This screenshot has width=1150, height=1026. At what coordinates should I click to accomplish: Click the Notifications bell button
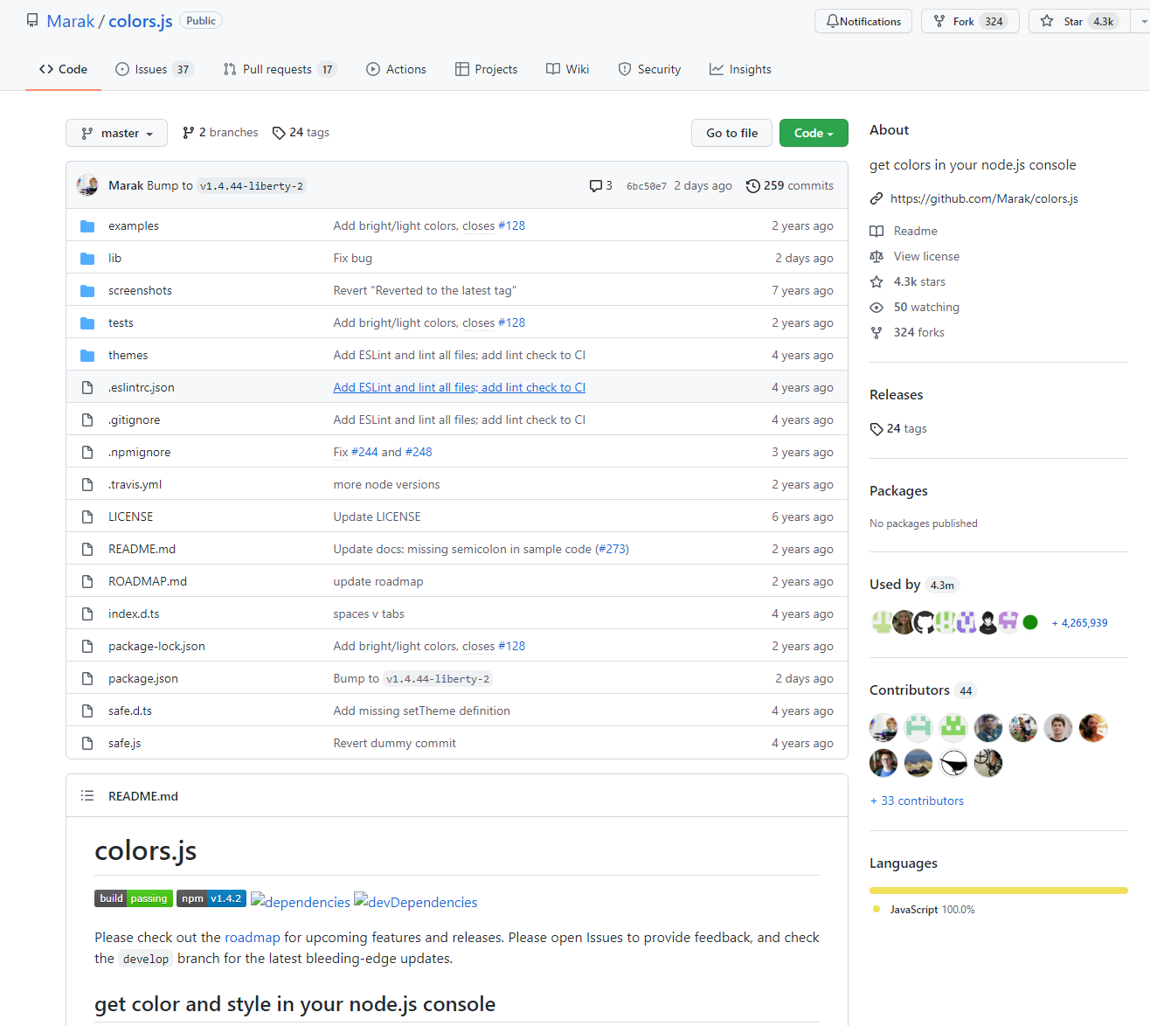tap(863, 21)
